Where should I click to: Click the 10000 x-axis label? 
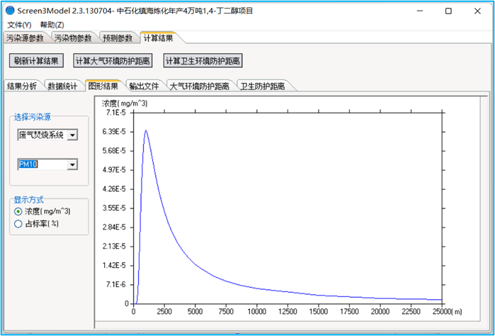[256, 312]
